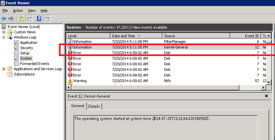Screen dimensions: 275x140
Task: Open the View menu
Action: tap(32, 11)
